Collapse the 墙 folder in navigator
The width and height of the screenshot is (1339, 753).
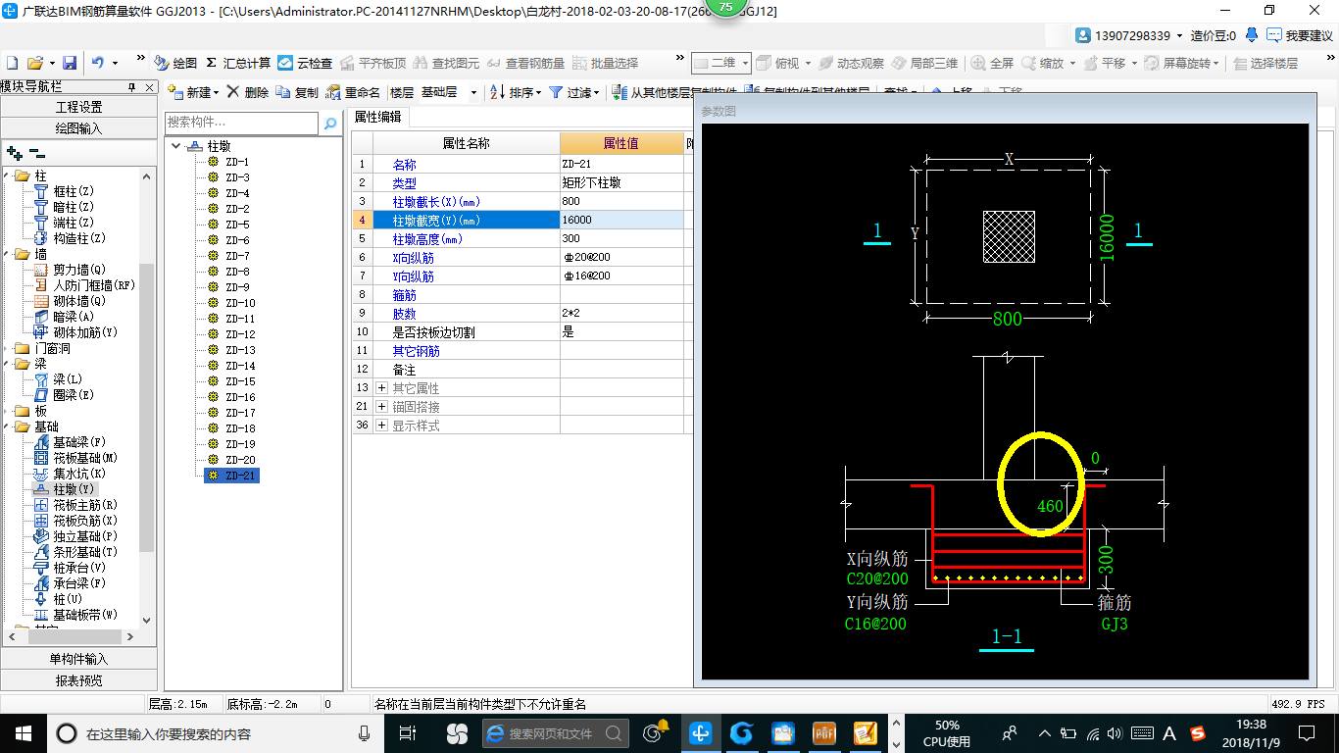(x=5, y=254)
